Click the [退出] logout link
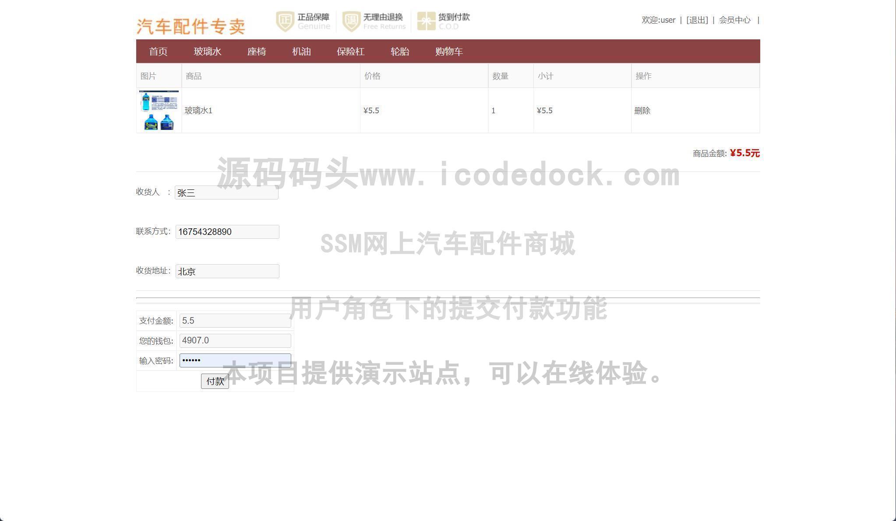This screenshot has height=521, width=896. click(697, 20)
